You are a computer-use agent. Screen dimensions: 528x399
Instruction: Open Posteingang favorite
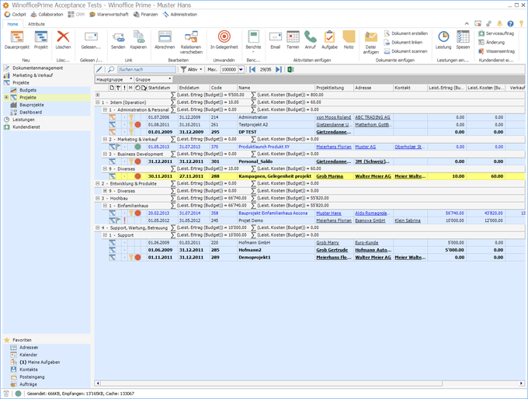point(32,377)
